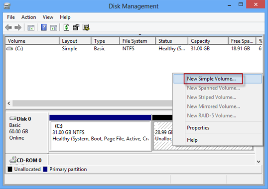Open the blue Help question mark icon
The width and height of the screenshot is (268, 189).
click(44, 27)
